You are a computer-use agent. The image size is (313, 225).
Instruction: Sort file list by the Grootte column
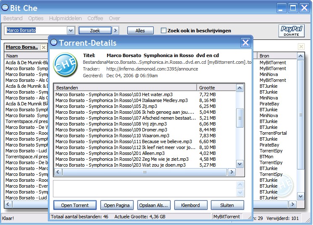[x=216, y=88]
